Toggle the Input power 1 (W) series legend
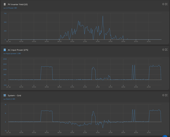170x137 pixels. (12, 53)
